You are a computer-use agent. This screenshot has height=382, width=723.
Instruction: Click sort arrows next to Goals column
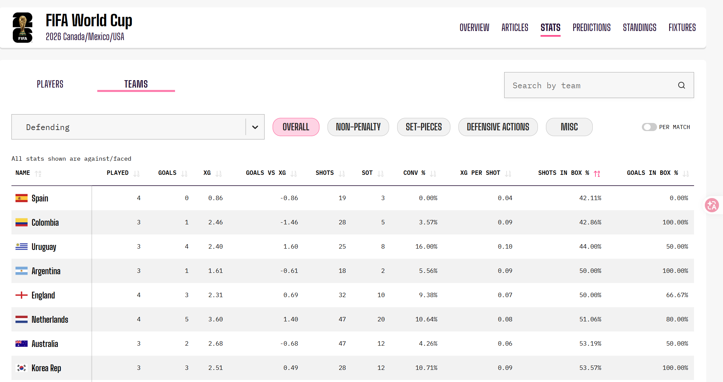(184, 173)
